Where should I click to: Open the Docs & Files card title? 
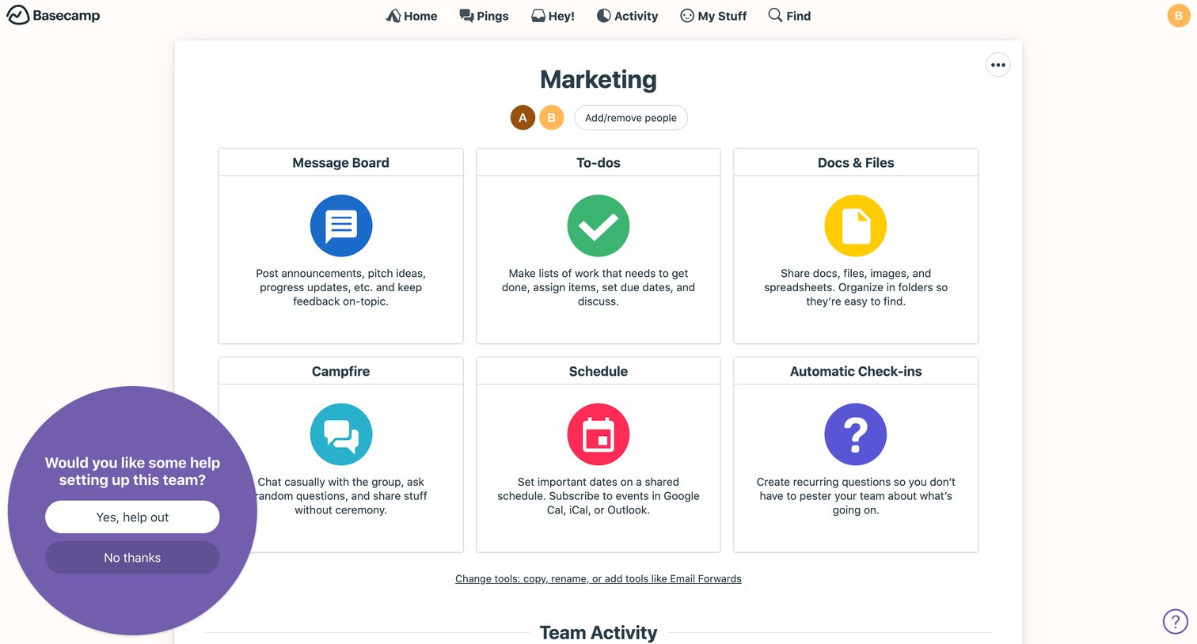tap(856, 163)
